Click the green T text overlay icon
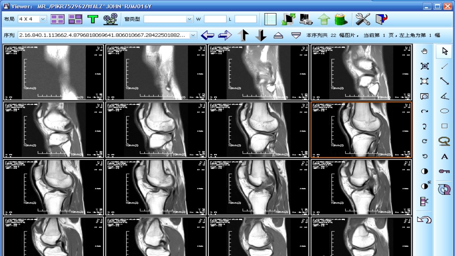This screenshot has height=256, width=455. (x=93, y=19)
